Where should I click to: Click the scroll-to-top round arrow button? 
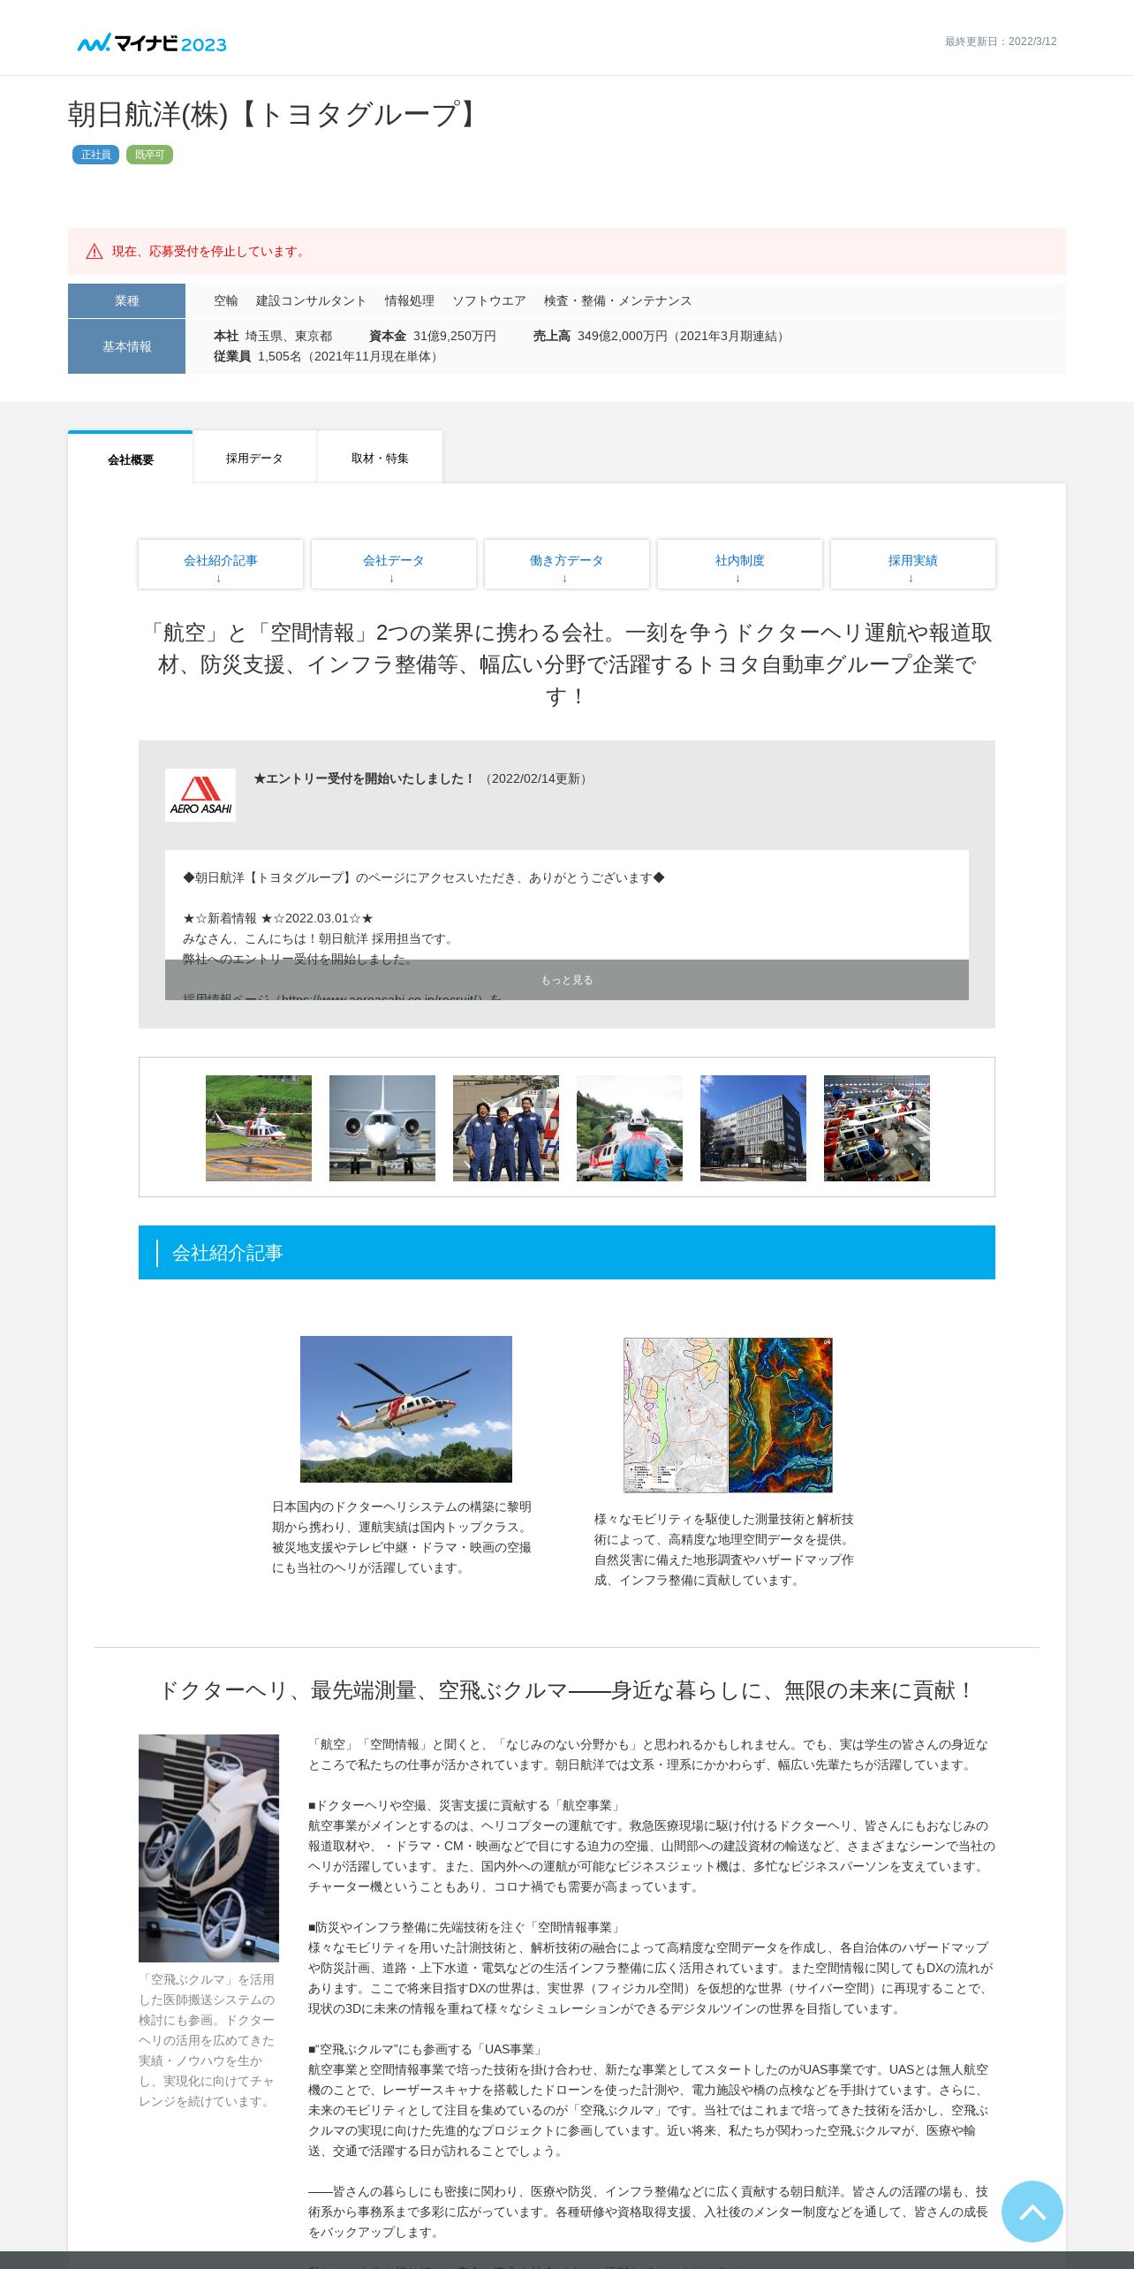(x=1032, y=2211)
